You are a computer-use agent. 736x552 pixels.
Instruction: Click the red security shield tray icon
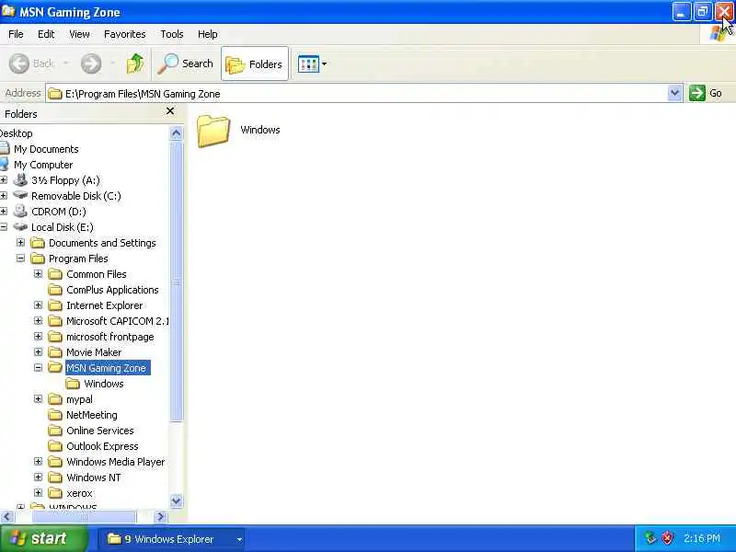click(668, 538)
